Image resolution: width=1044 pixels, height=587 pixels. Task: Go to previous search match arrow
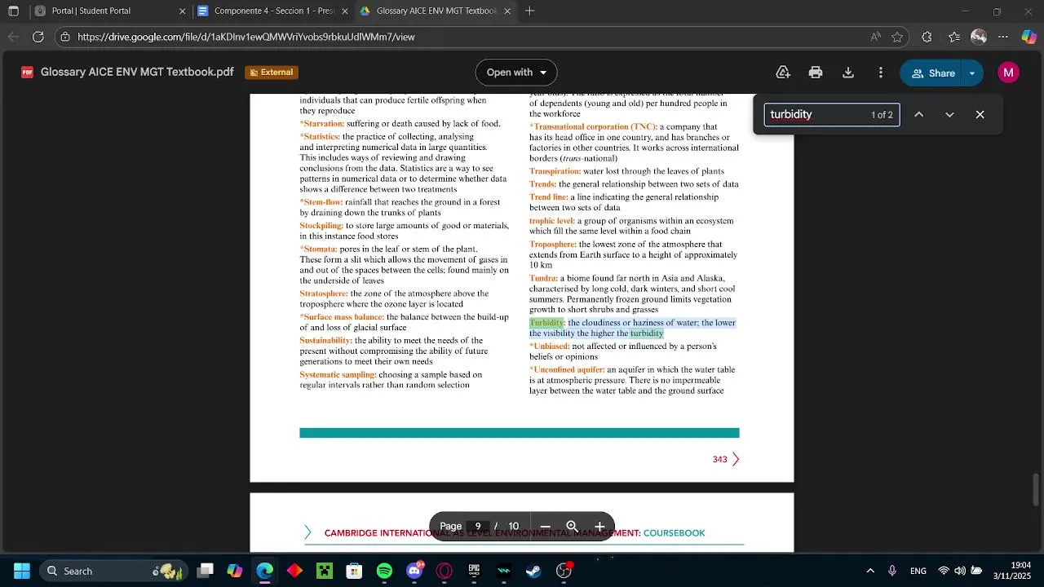click(918, 115)
